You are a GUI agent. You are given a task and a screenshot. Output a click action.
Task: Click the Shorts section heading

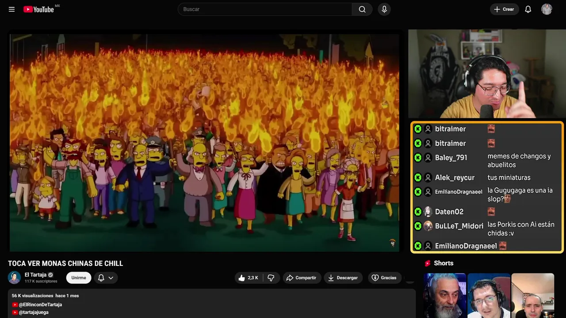tap(444, 263)
